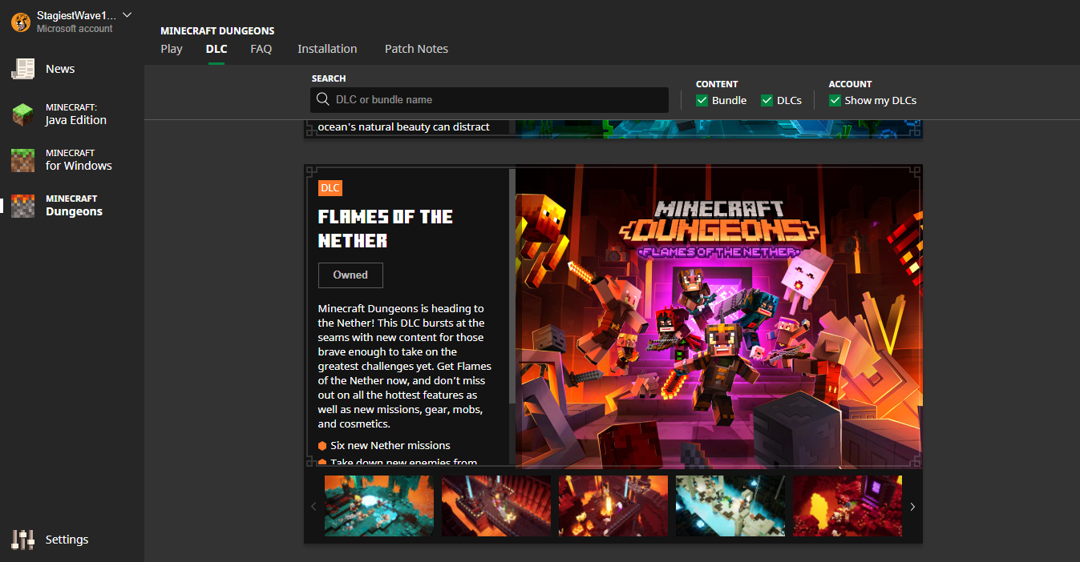Image resolution: width=1080 pixels, height=562 pixels.
Task: Select the DLC tab
Action: click(216, 49)
